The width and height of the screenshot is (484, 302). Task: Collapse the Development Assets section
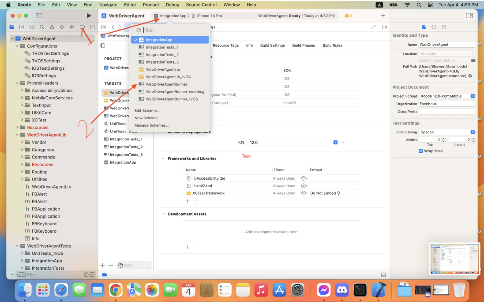coord(163,214)
